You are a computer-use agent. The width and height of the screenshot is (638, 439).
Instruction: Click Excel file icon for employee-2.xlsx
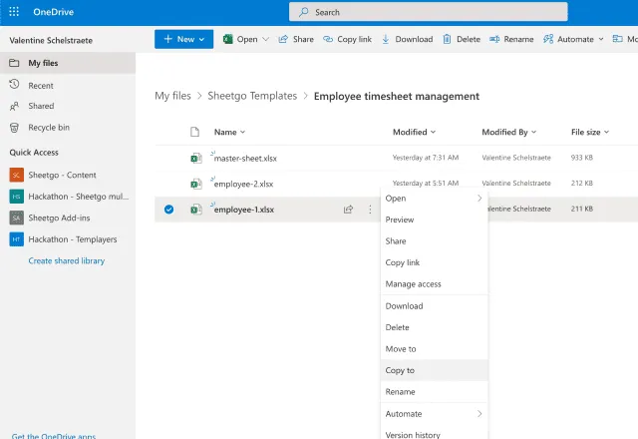click(x=196, y=184)
